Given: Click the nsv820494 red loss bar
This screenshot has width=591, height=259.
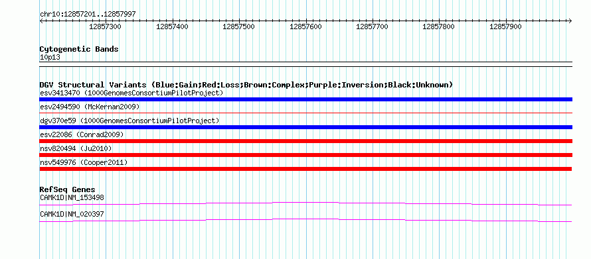Looking at the screenshot, I should pos(305,155).
